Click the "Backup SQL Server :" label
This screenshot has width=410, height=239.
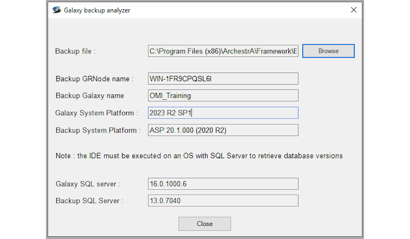pos(89,201)
